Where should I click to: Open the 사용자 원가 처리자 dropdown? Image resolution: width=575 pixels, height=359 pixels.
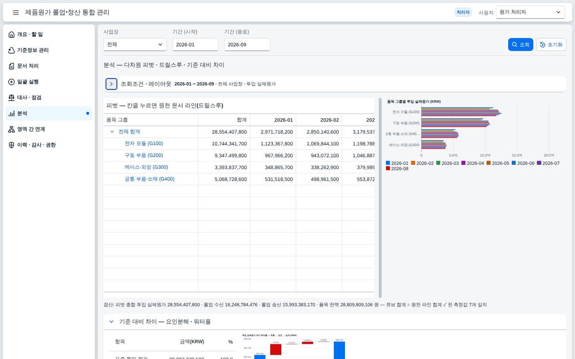[x=530, y=13]
